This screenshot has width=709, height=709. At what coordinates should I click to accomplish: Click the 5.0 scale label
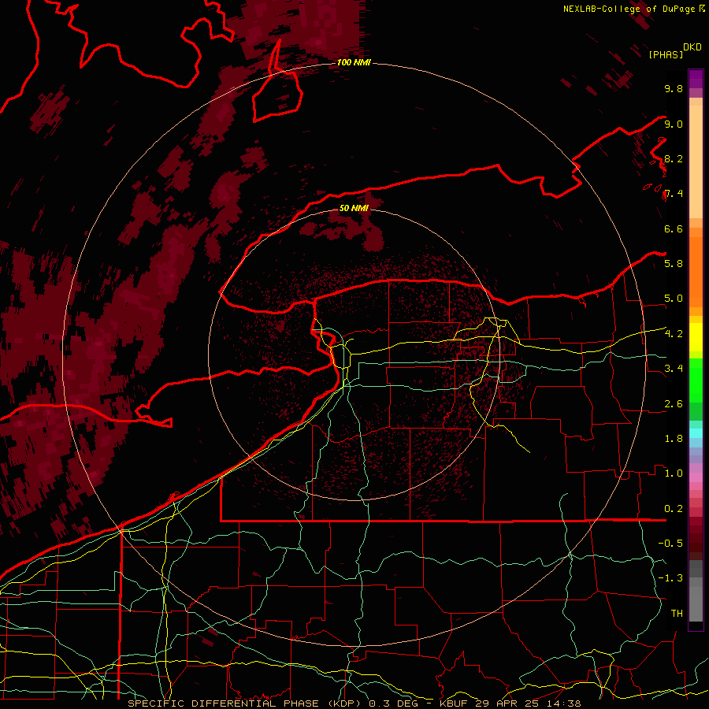coord(674,299)
